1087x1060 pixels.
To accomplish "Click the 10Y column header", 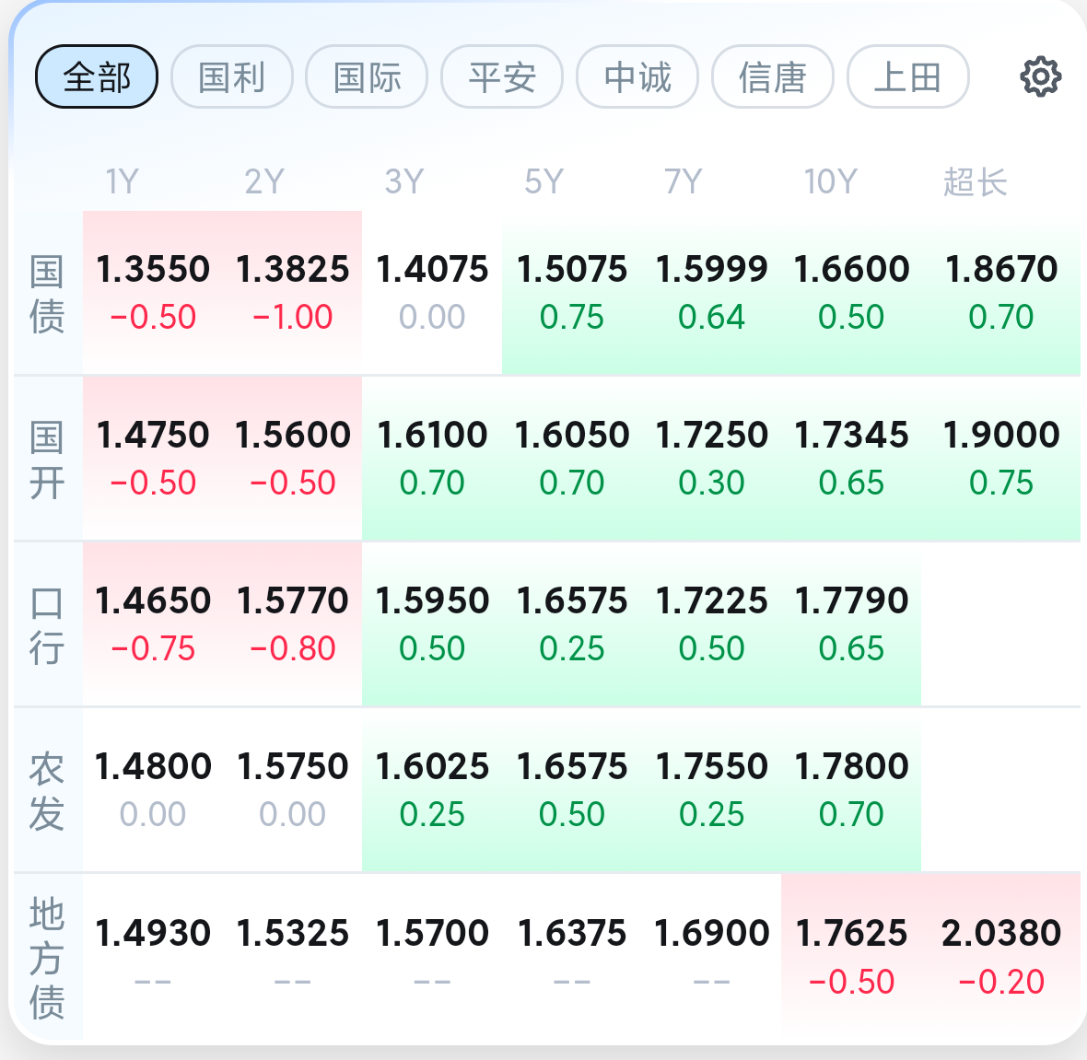I will point(831,181).
